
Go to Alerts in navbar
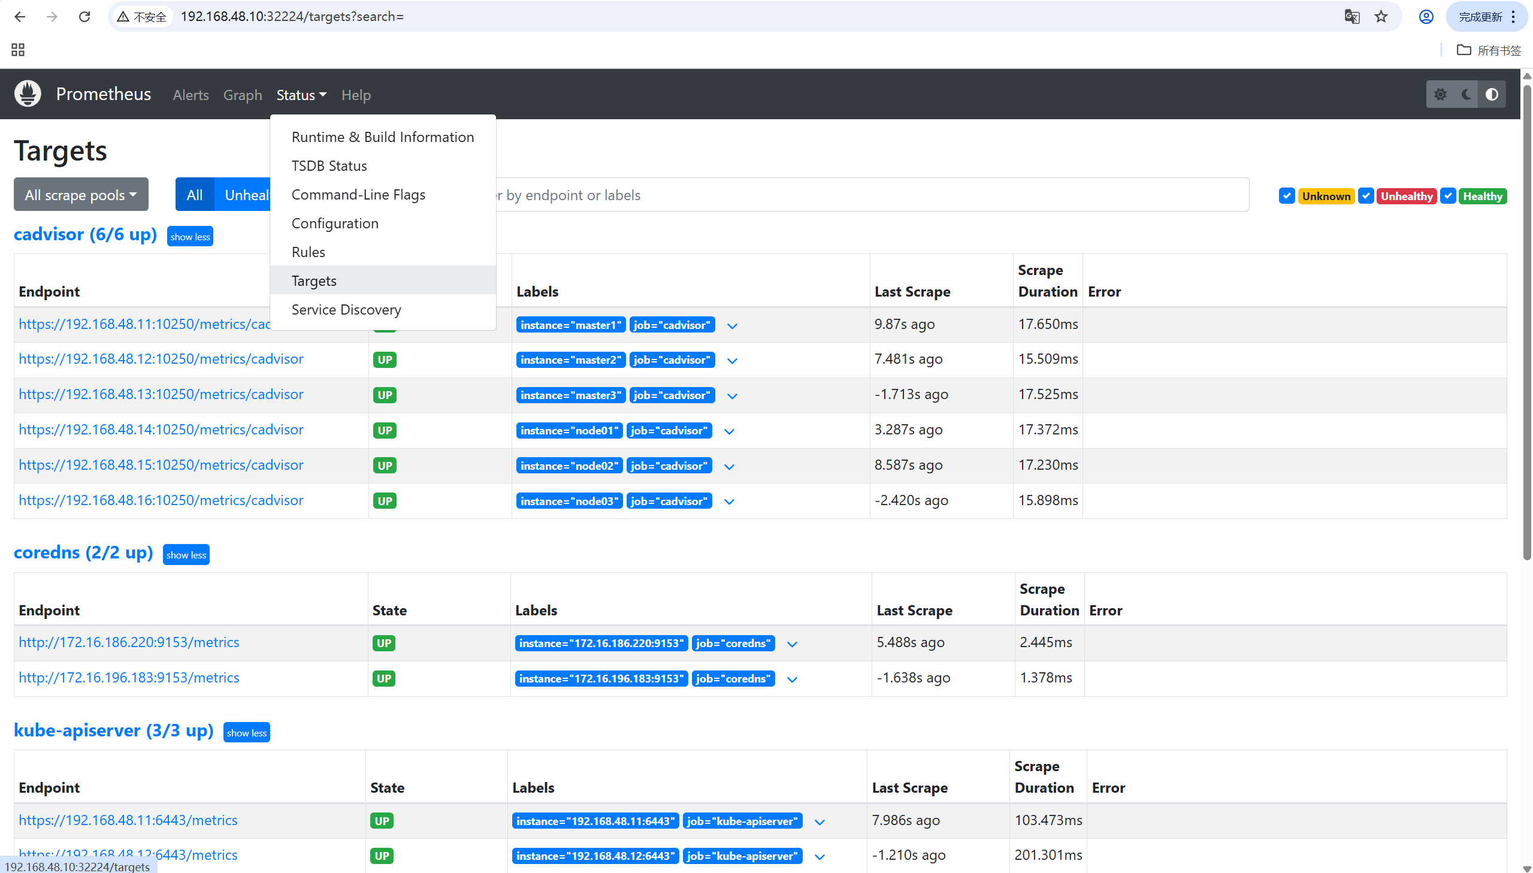[x=191, y=95]
